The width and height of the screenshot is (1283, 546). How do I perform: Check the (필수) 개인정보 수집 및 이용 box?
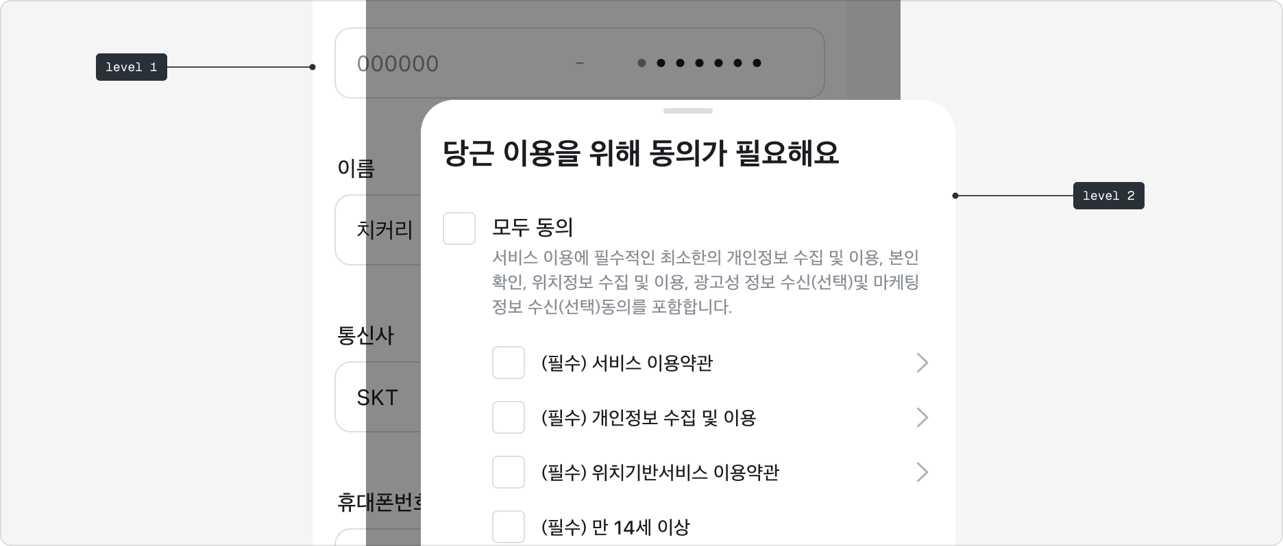(x=508, y=417)
